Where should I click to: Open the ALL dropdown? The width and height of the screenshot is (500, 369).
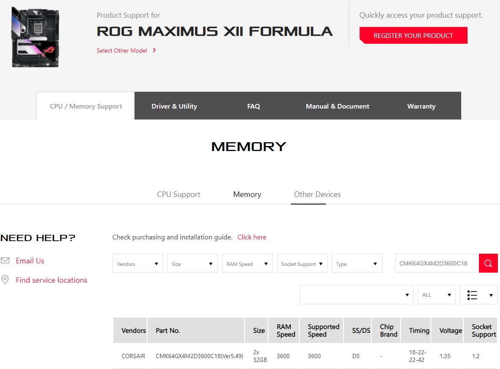436,295
